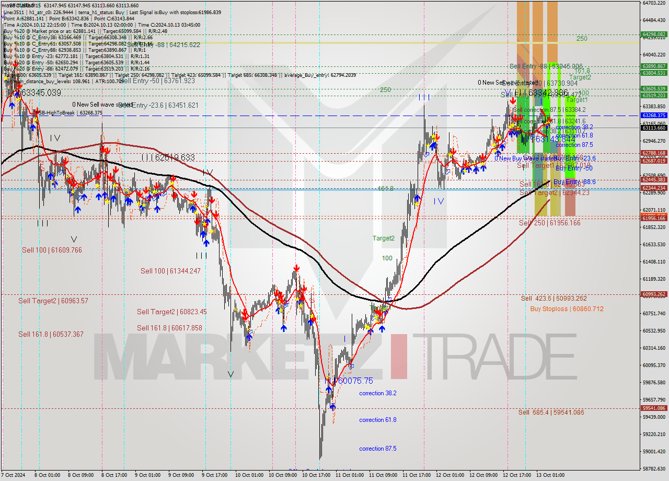
Task: Click the 60993.262 red price tag
Action: pos(654,294)
